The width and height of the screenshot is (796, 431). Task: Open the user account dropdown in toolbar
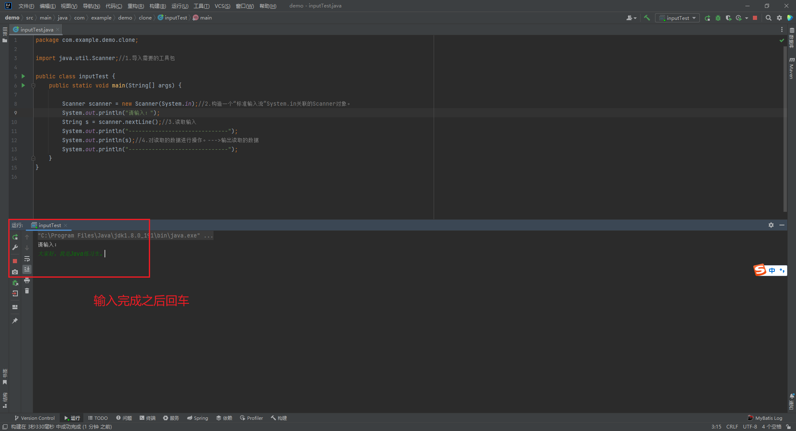(x=631, y=18)
